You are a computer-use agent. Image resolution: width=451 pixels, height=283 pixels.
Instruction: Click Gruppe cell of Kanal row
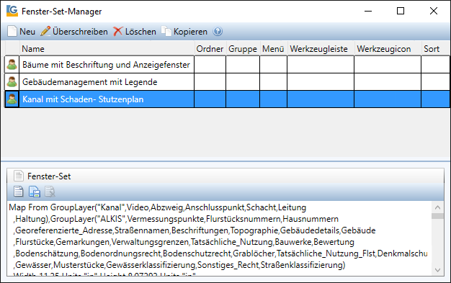coord(243,99)
